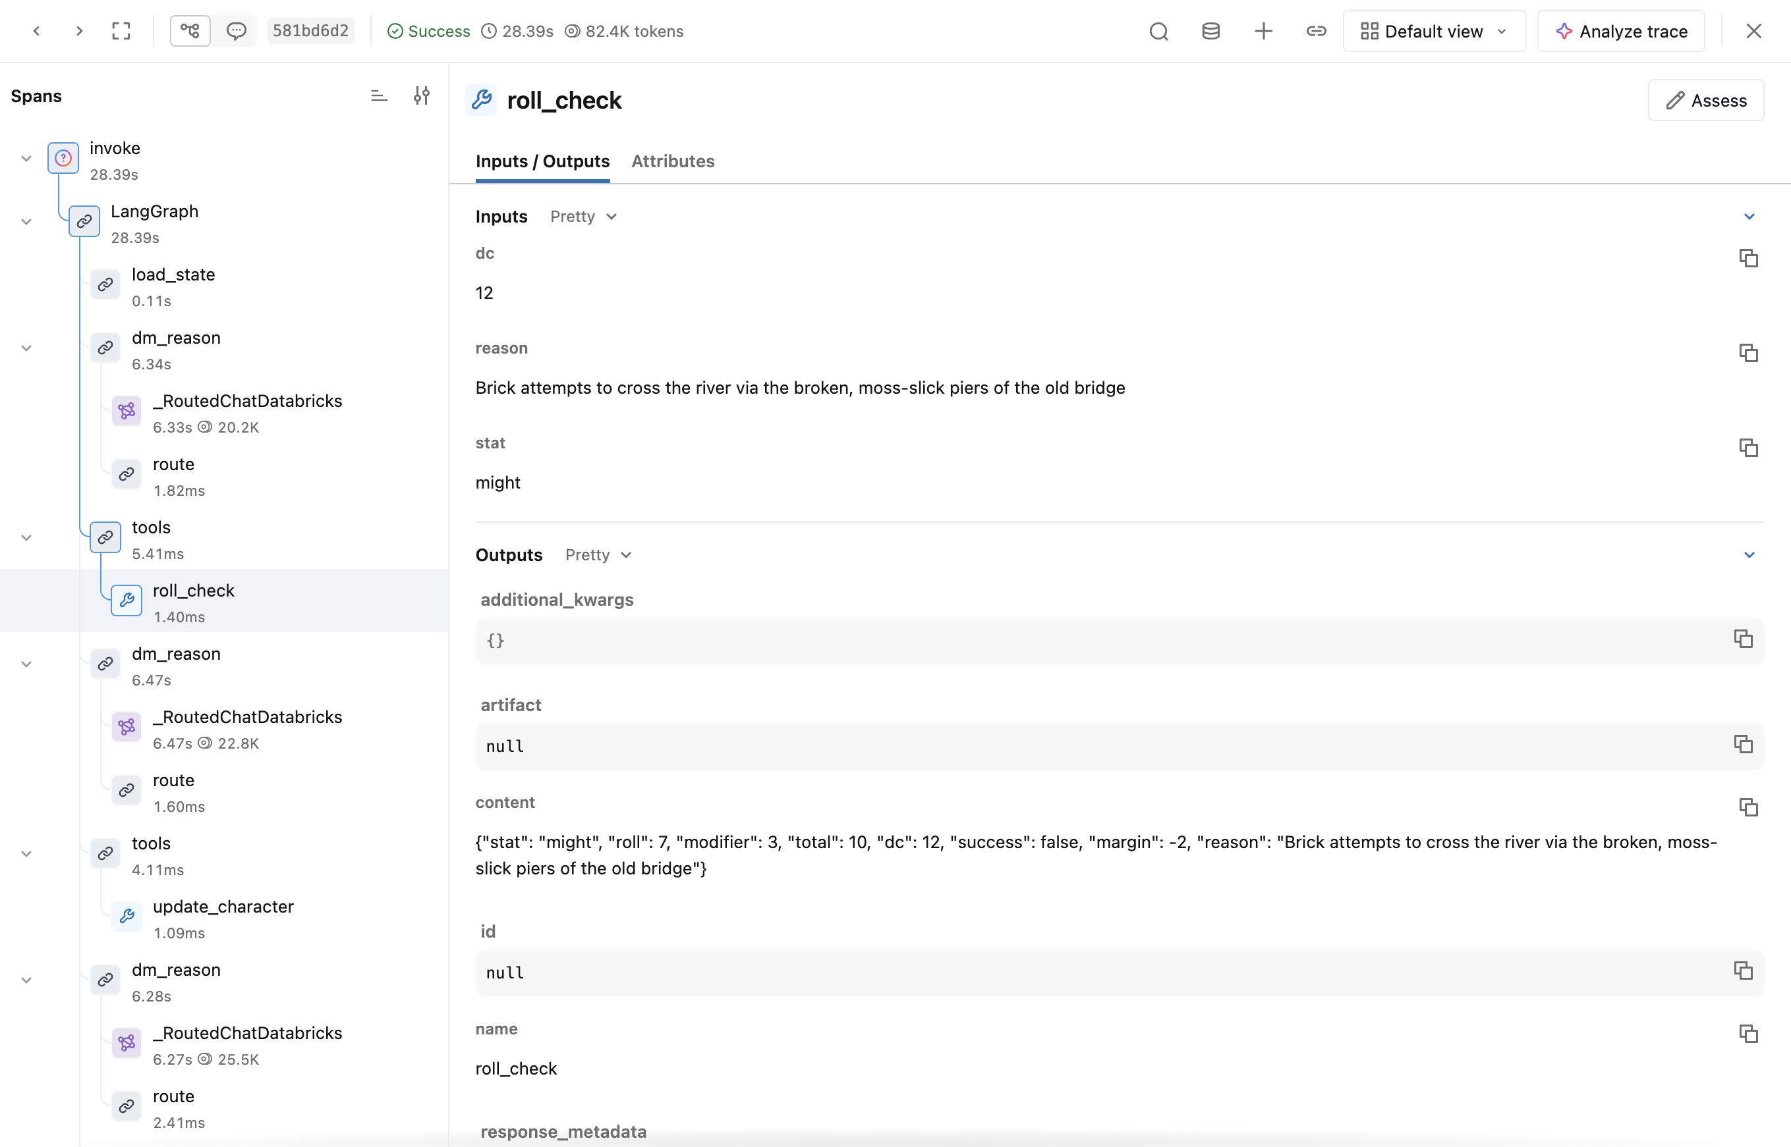
Task: Copy the id output value
Action: [x=1742, y=971]
